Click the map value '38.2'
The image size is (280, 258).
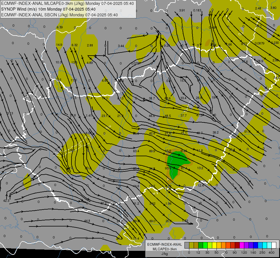216,132
